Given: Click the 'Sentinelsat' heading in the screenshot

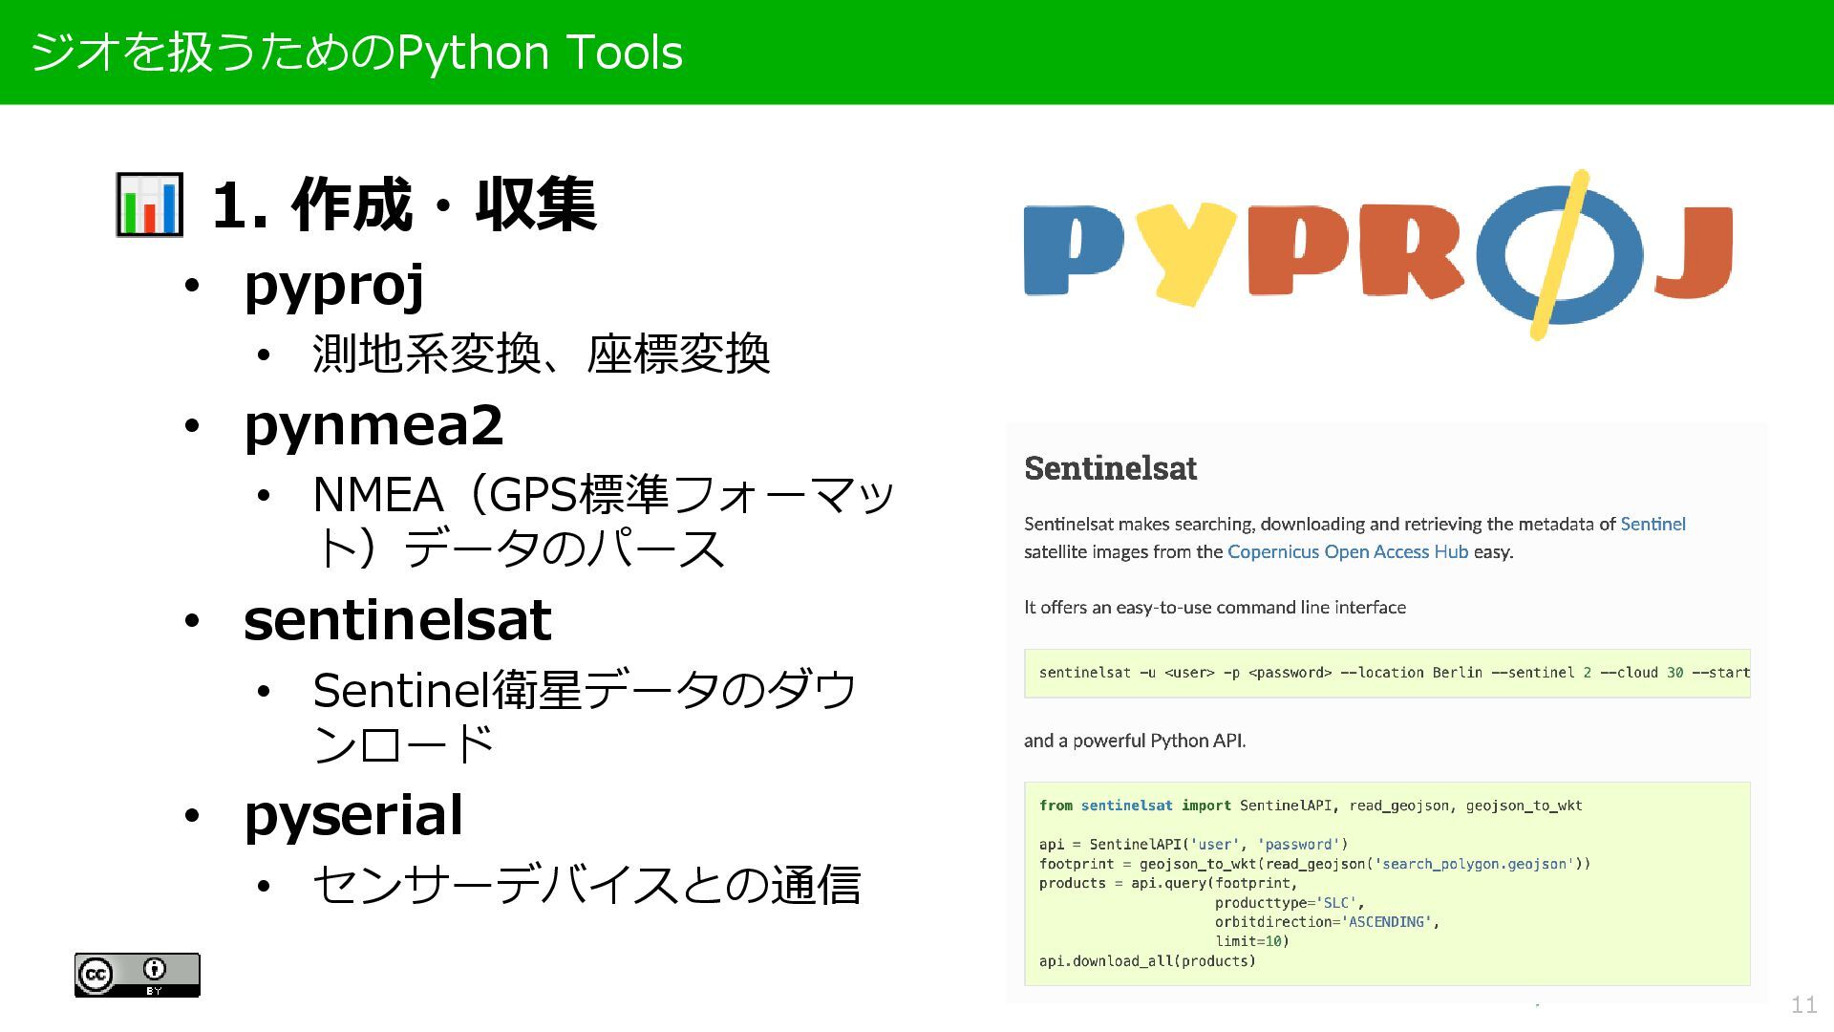Looking at the screenshot, I should click(1110, 468).
